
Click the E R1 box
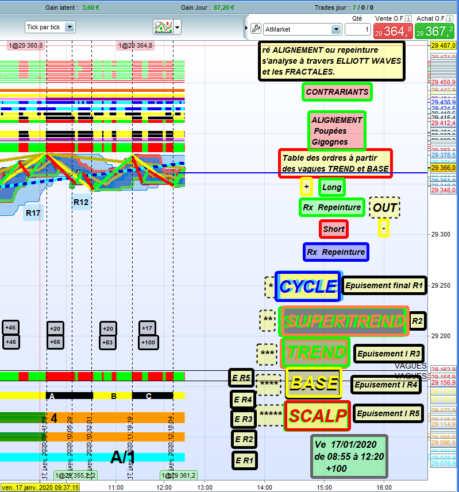(x=245, y=460)
